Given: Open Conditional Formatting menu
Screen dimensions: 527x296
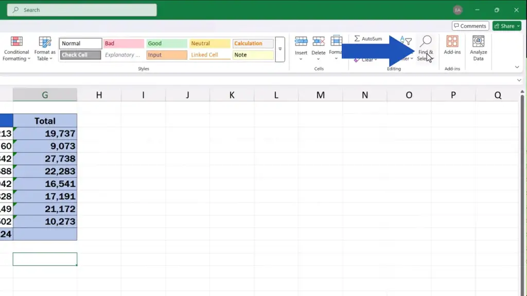Looking at the screenshot, I should pyautogui.click(x=16, y=48).
